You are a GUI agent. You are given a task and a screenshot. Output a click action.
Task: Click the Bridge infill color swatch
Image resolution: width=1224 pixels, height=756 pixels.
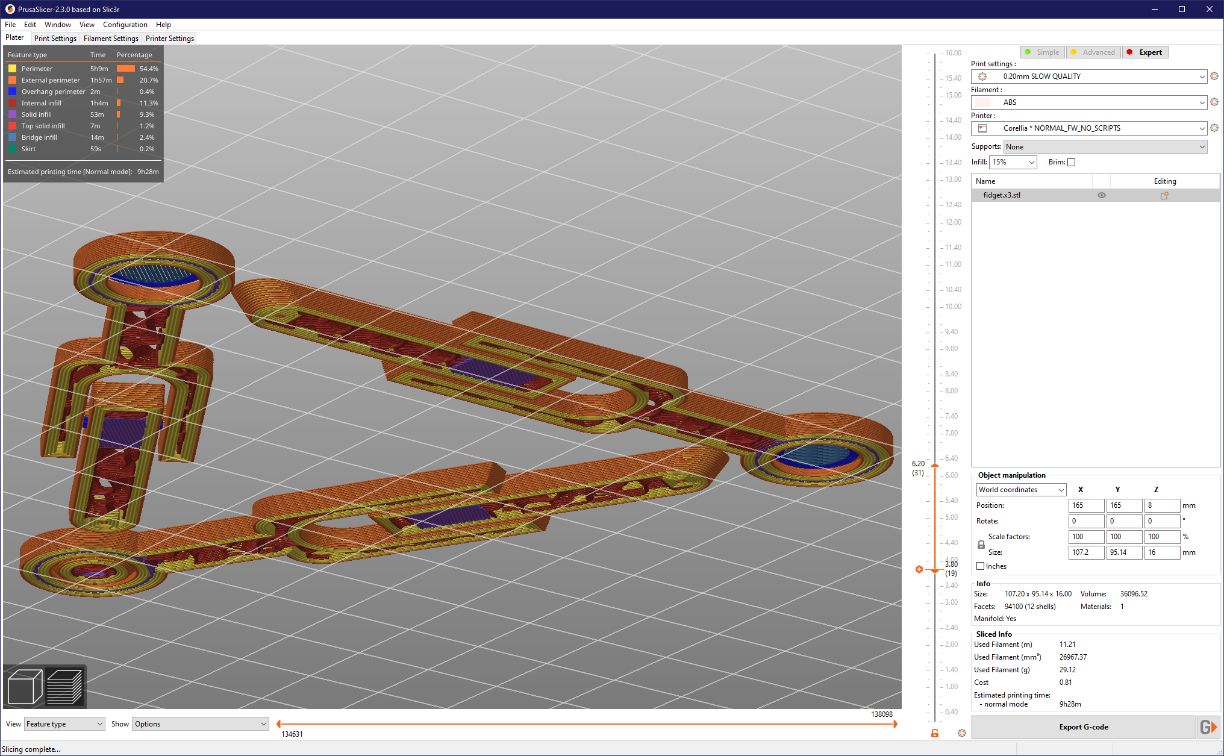pos(12,137)
